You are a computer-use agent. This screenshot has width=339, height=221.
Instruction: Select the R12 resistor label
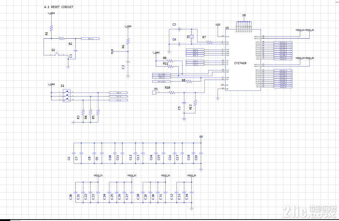click(x=191, y=107)
